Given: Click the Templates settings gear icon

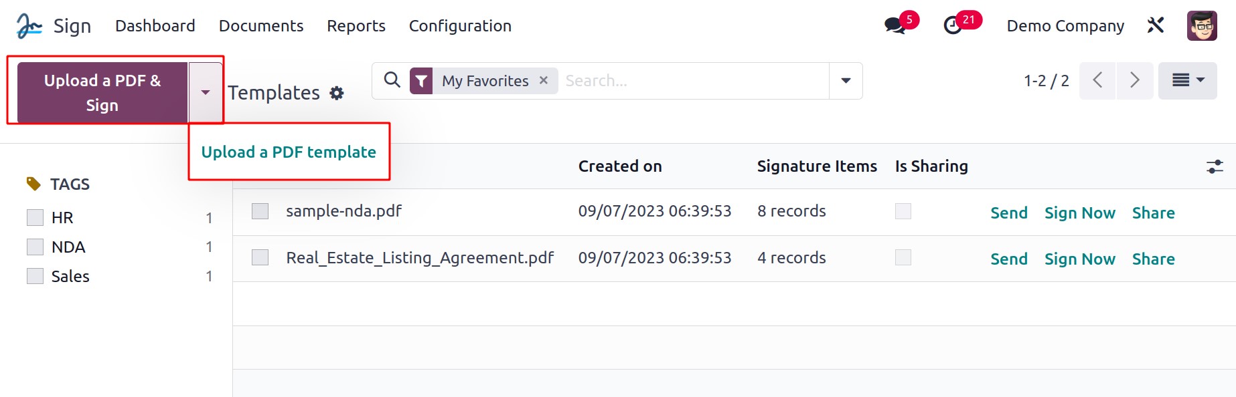Looking at the screenshot, I should (x=337, y=94).
